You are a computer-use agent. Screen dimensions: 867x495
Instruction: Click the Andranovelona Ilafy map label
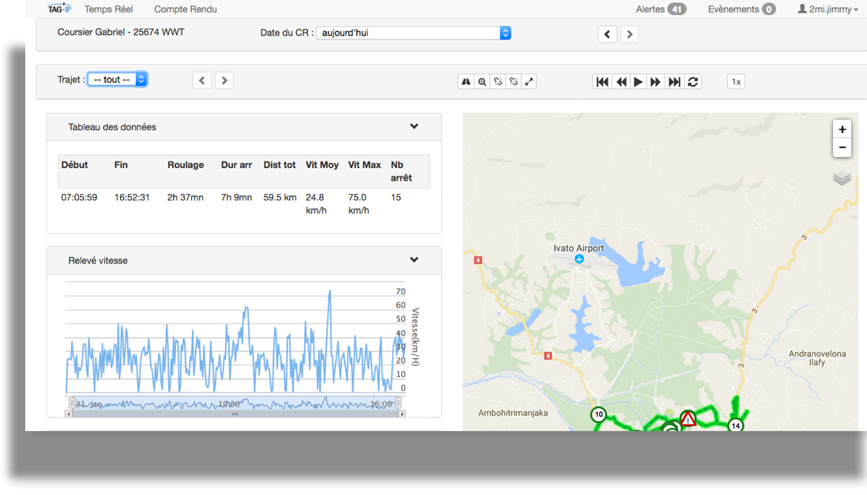[x=817, y=358]
